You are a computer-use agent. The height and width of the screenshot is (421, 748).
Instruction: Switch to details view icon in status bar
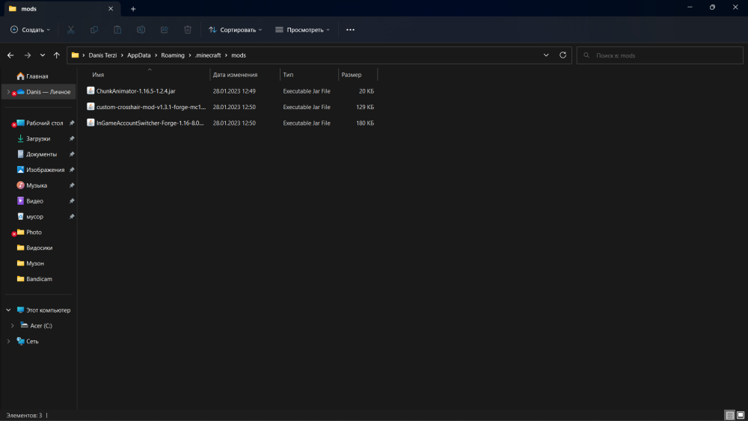tap(729, 415)
